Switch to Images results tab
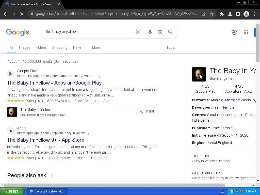Image resolution: width=260 pixels, height=195 pixels. pos(25,47)
